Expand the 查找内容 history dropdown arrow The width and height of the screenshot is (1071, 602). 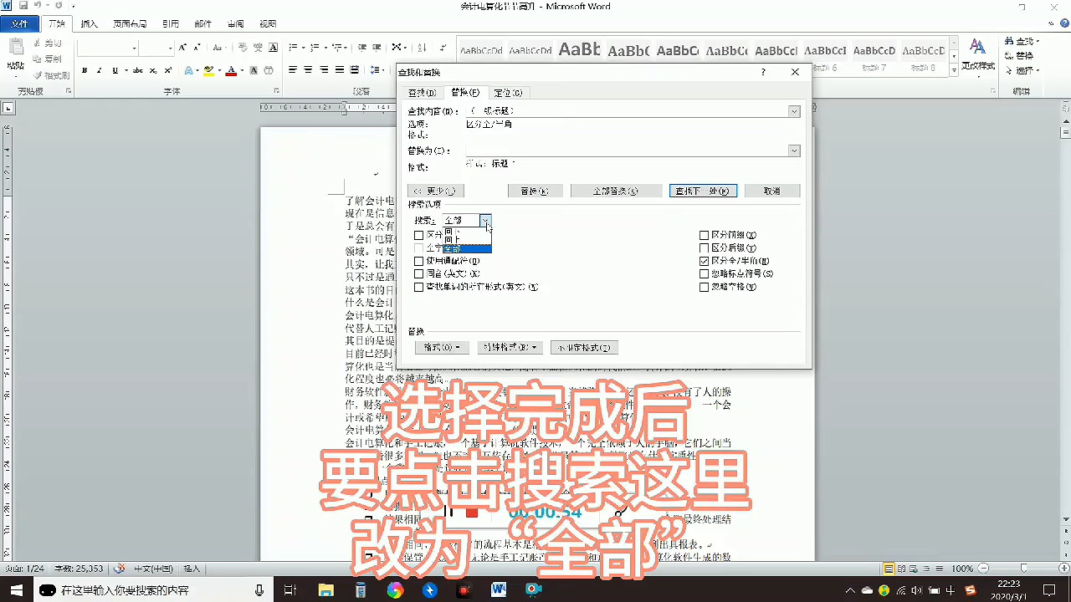[794, 111]
